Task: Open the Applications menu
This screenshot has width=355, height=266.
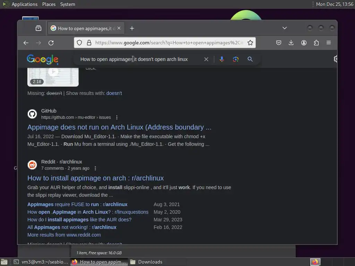Action: [x=25, y=4]
